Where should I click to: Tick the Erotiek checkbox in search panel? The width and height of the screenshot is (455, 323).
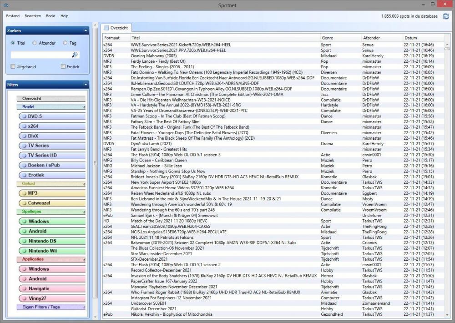point(63,67)
